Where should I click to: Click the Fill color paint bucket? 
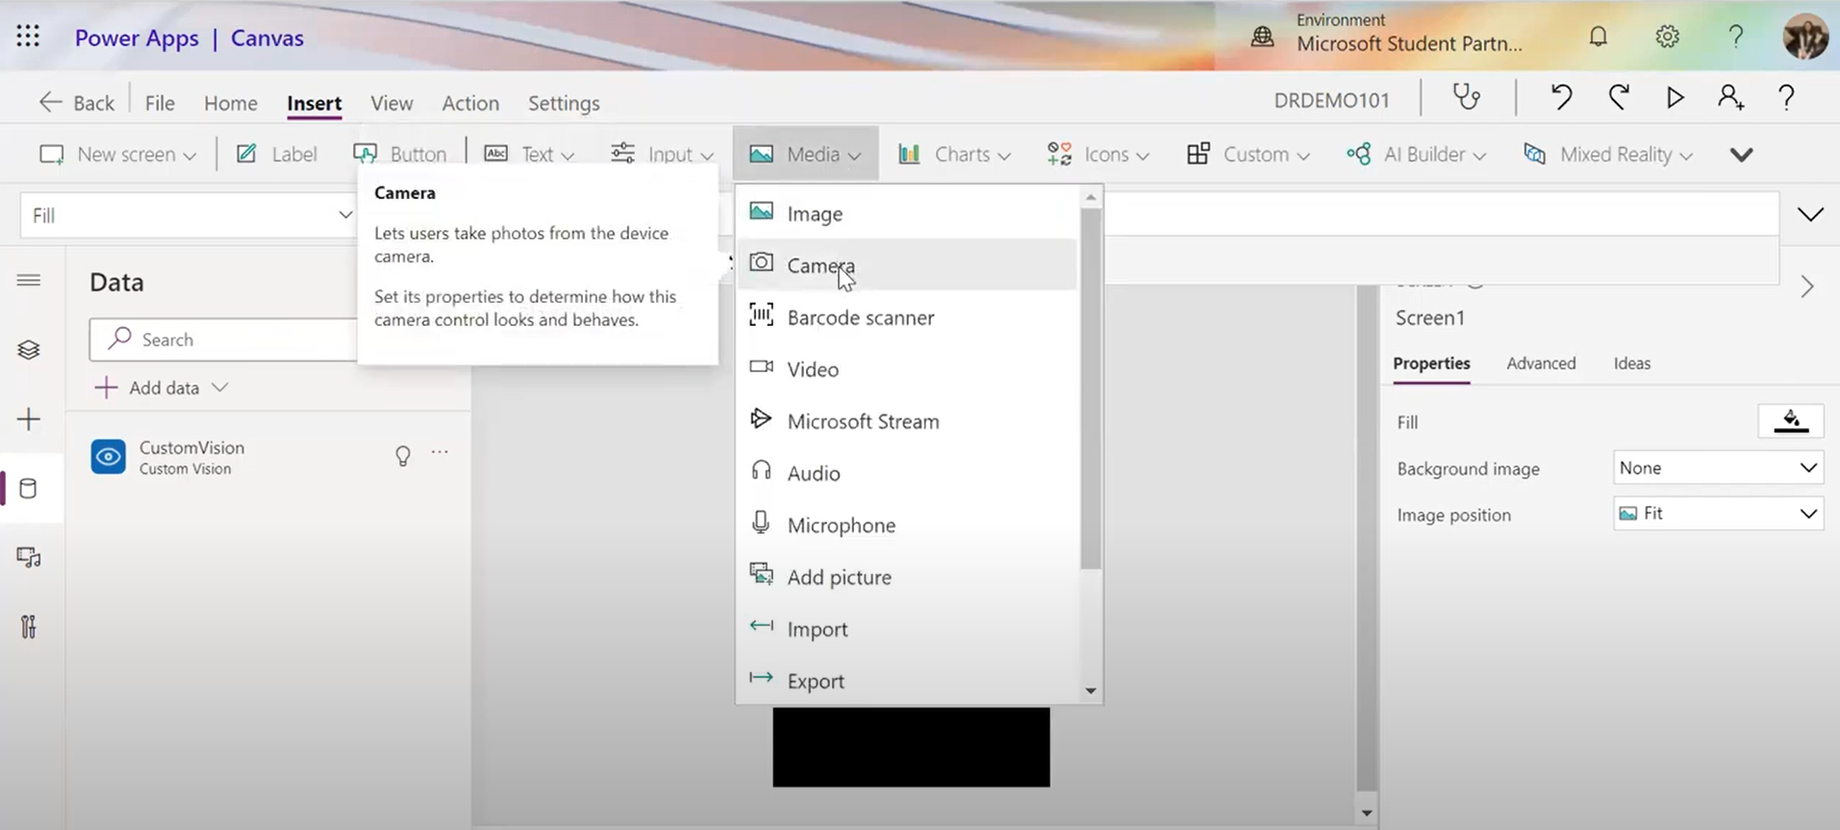click(1791, 421)
